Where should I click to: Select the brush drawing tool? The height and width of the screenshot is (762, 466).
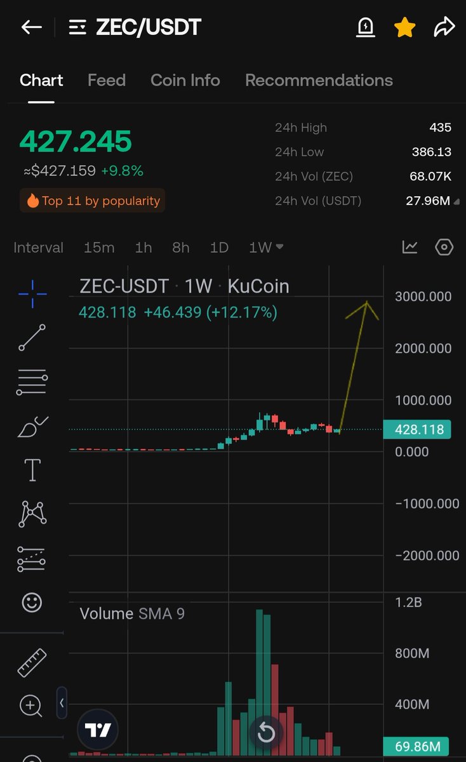point(32,427)
